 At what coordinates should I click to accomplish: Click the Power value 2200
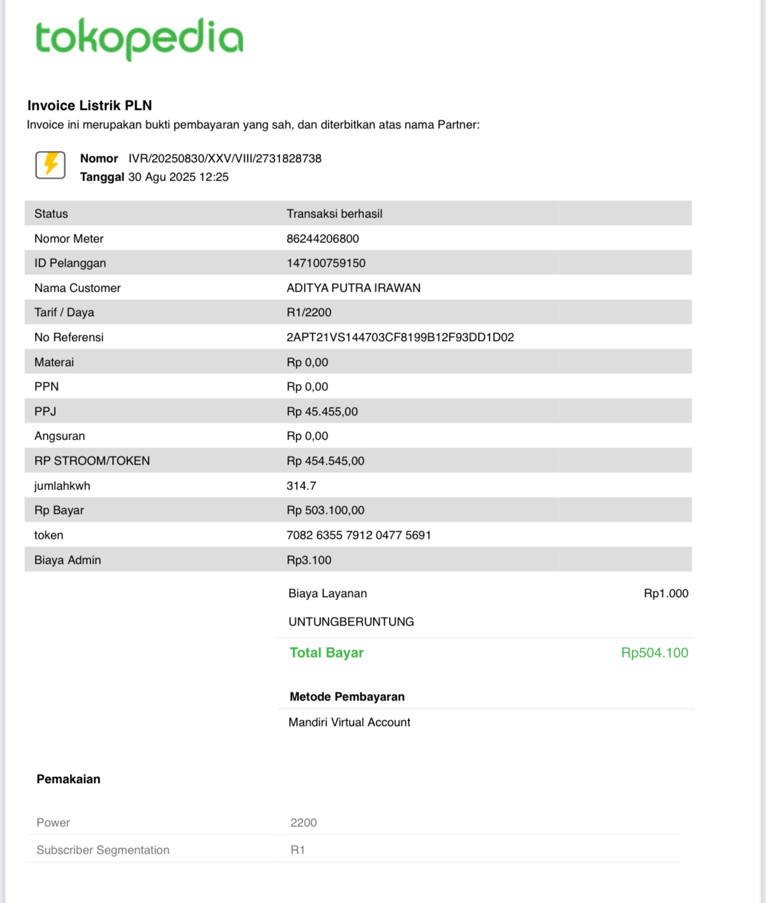click(x=303, y=823)
